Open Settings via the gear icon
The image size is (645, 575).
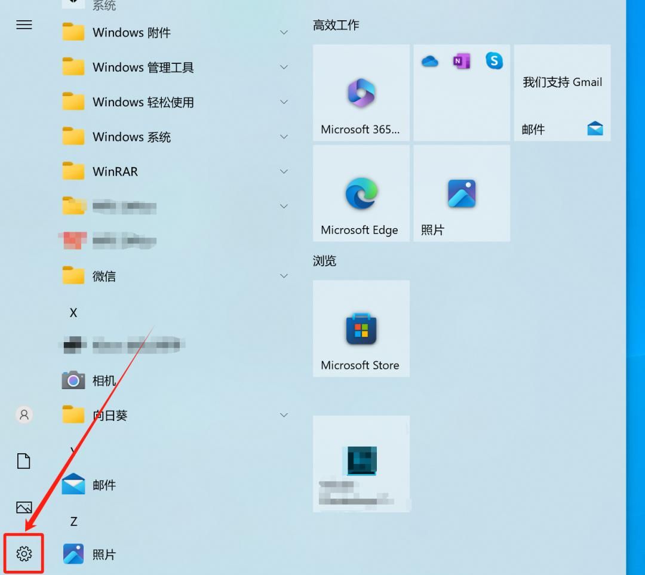click(x=24, y=554)
